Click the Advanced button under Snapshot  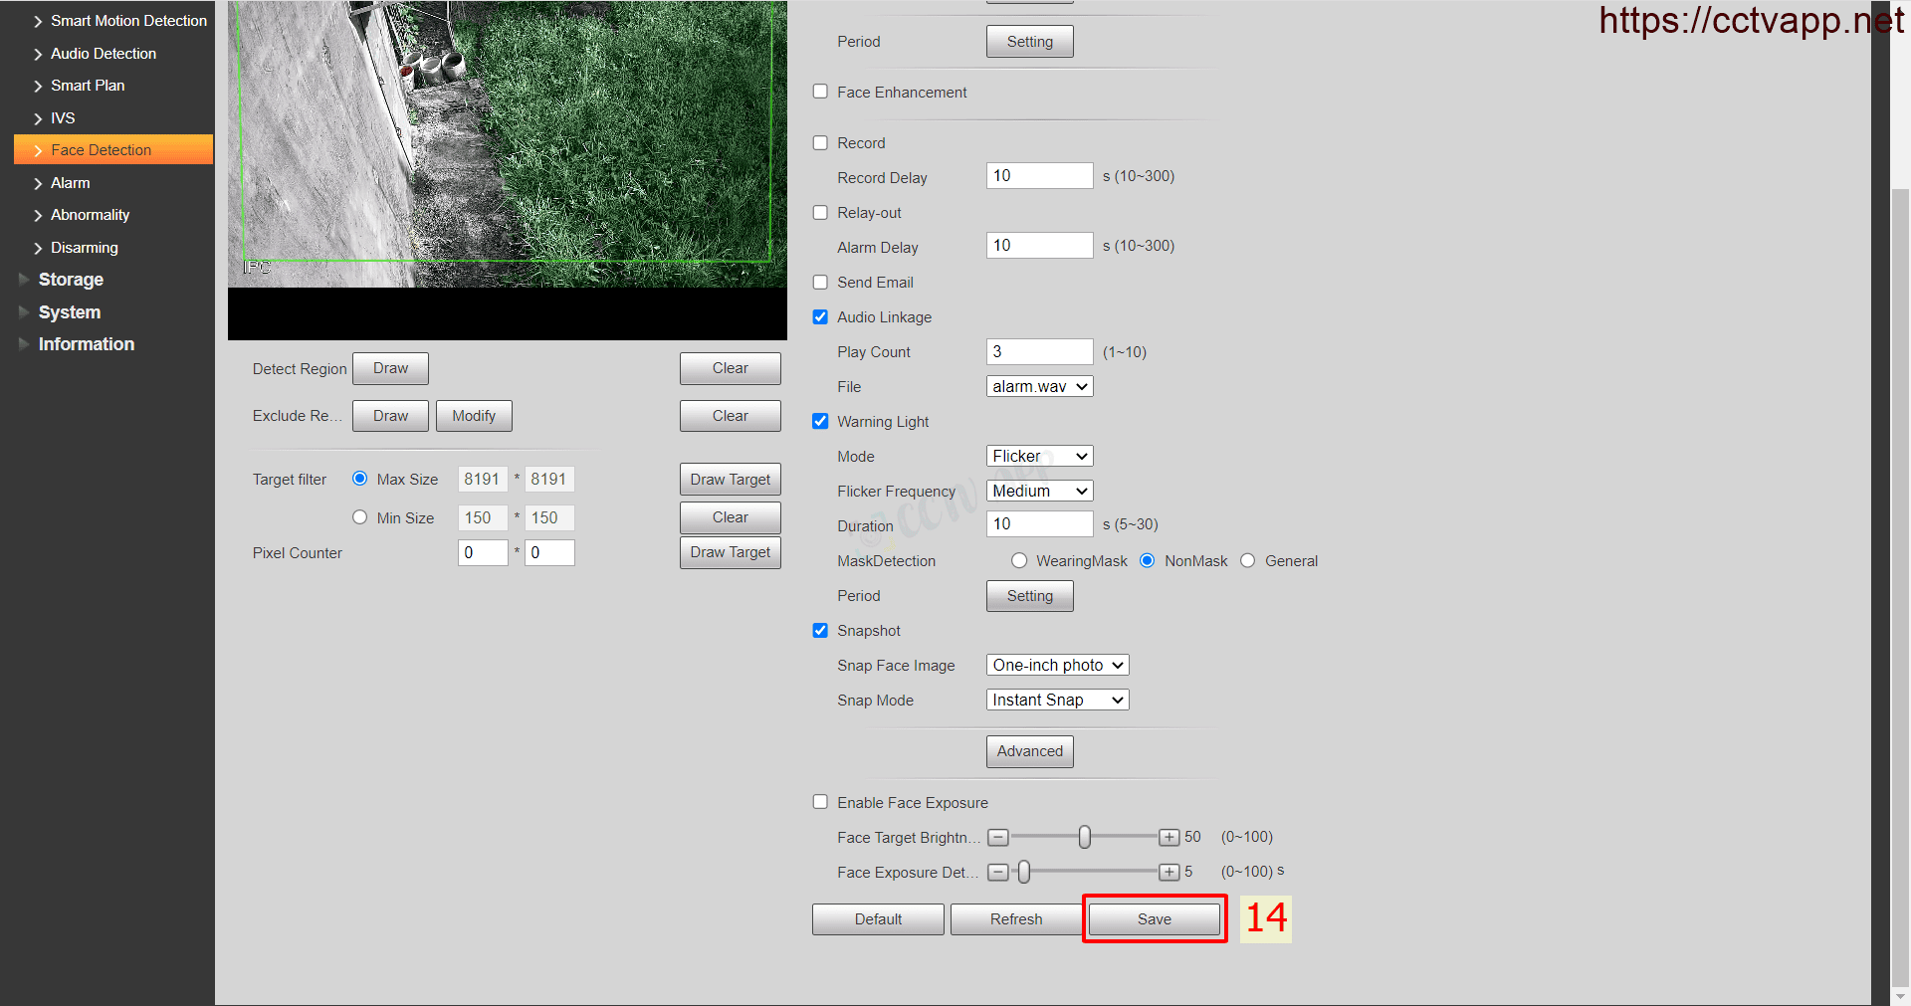(1029, 751)
